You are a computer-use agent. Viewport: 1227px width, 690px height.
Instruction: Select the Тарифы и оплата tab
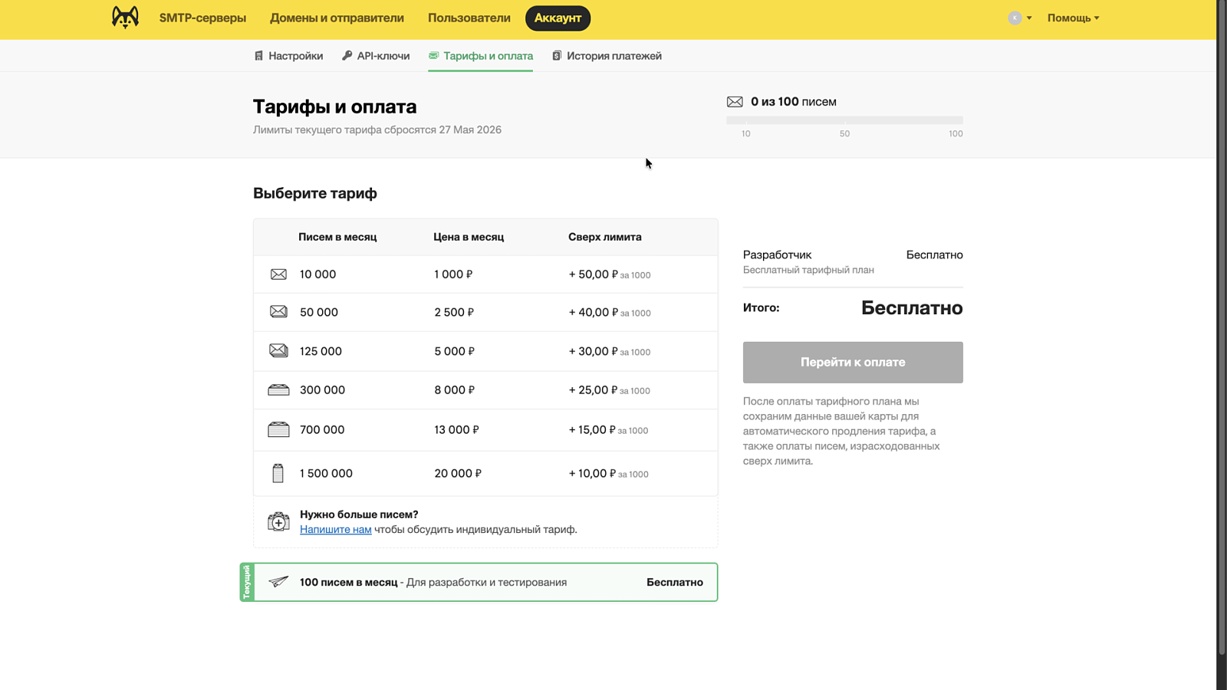tap(480, 56)
